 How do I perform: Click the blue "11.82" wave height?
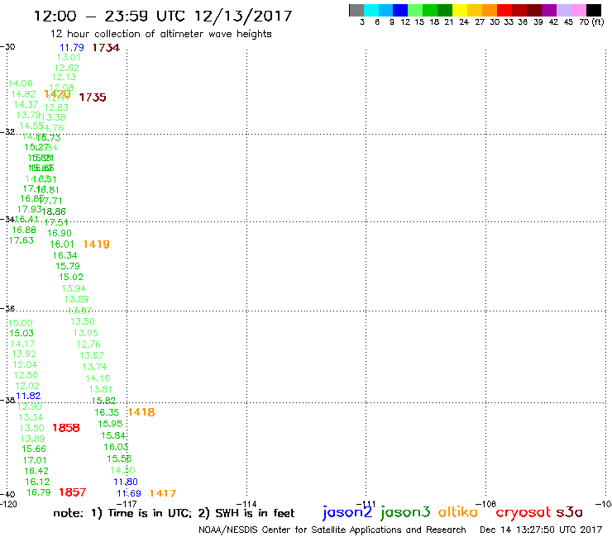(x=28, y=396)
